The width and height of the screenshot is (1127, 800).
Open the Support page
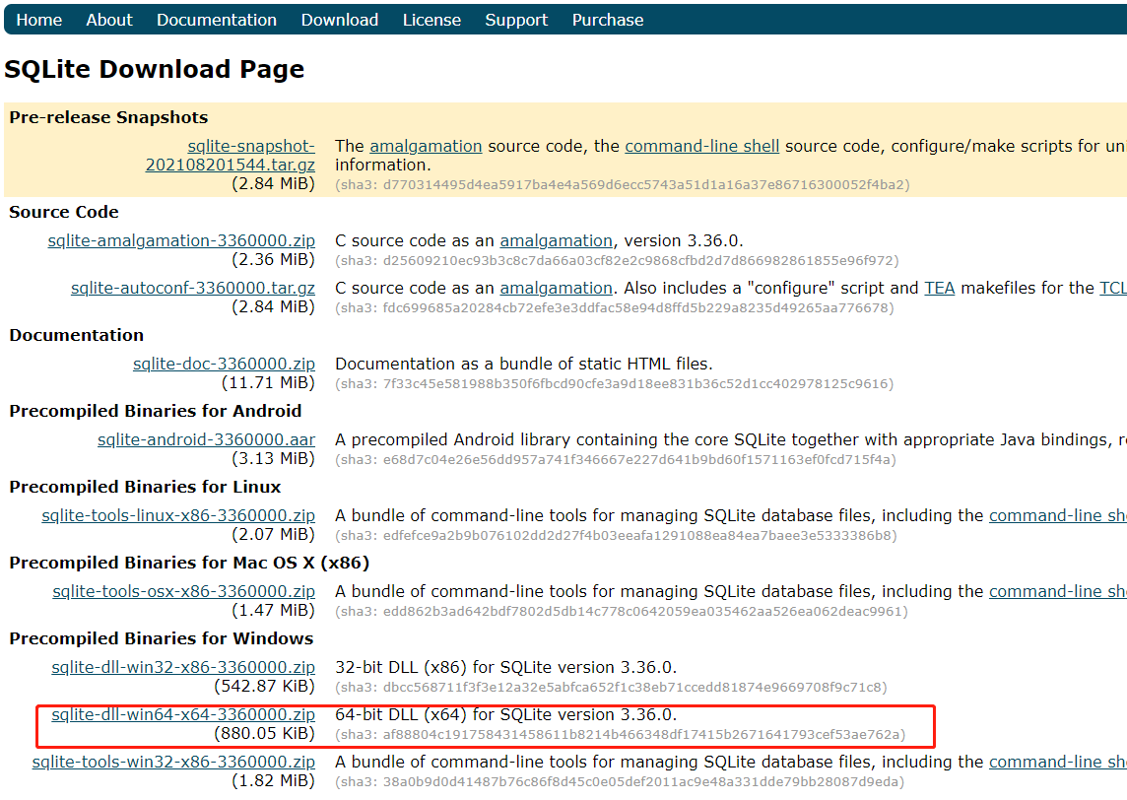pos(515,20)
